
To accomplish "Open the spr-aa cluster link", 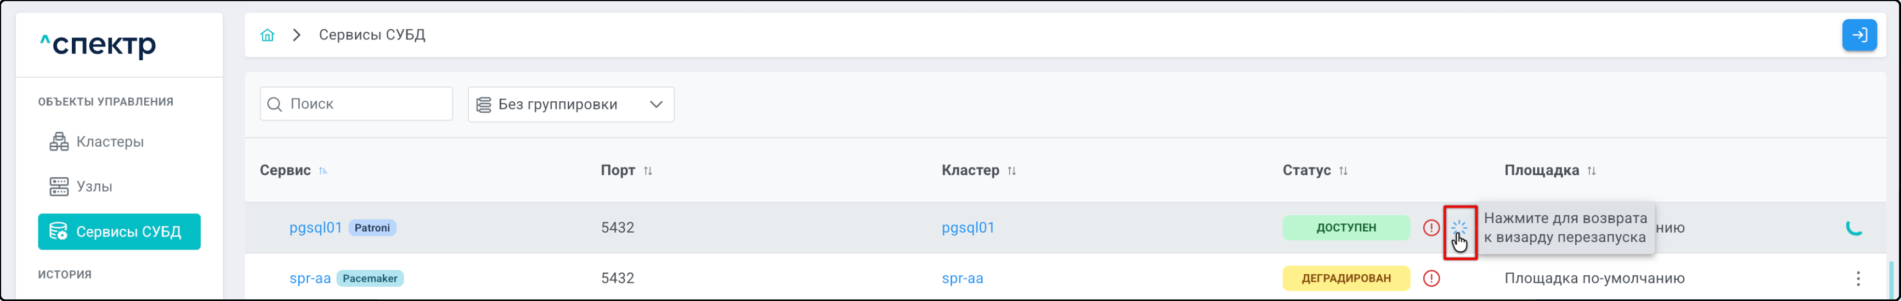I will pos(963,278).
